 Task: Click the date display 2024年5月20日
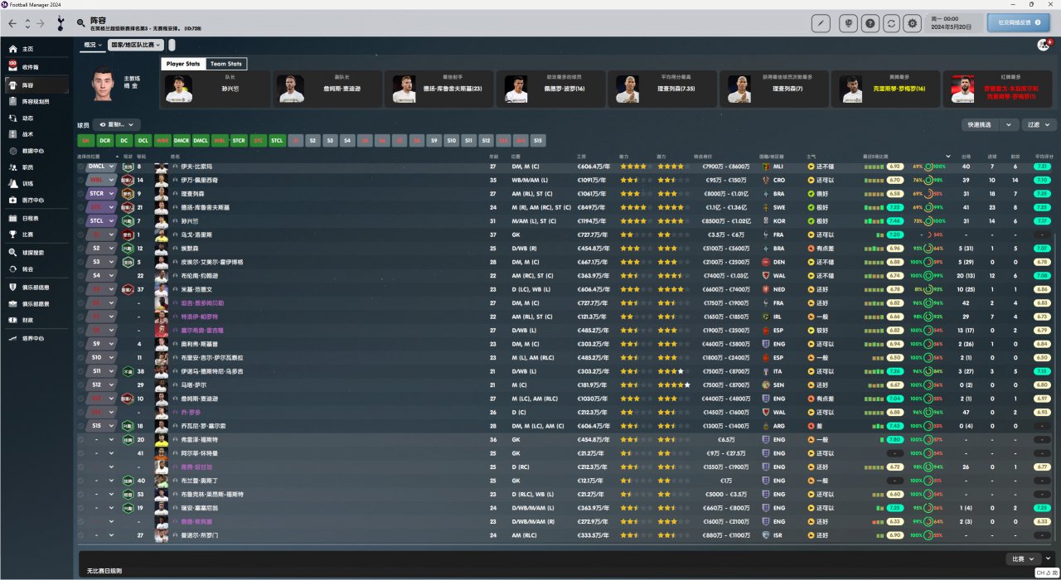click(950, 26)
